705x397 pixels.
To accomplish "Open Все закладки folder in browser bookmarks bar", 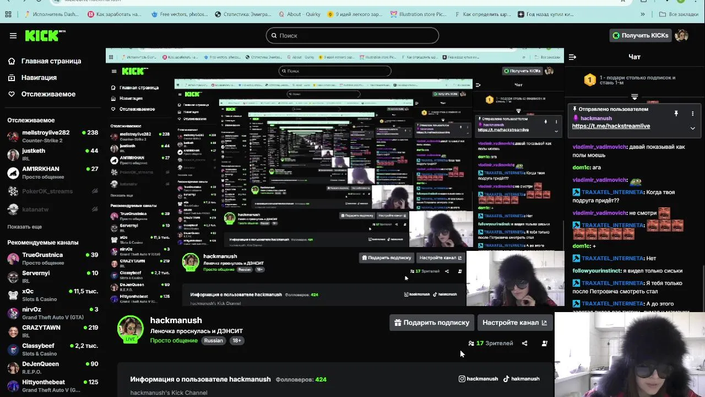I will click(x=679, y=14).
